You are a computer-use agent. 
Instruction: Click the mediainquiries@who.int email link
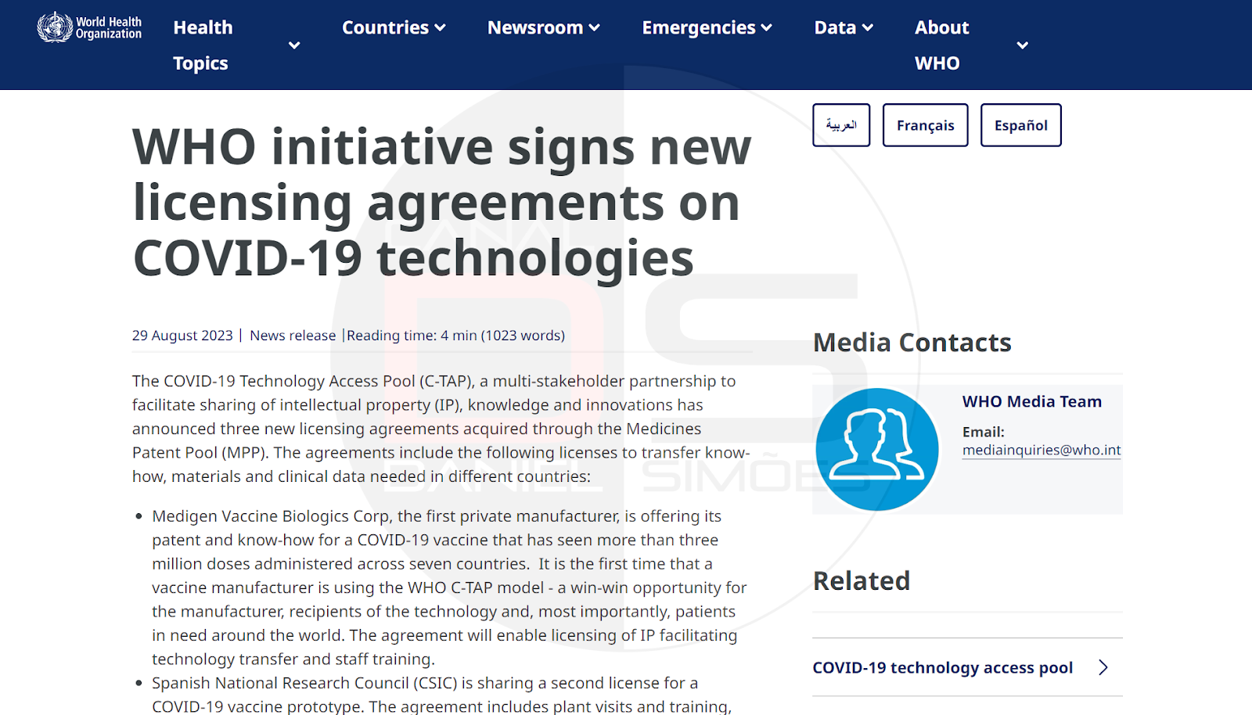(1042, 450)
